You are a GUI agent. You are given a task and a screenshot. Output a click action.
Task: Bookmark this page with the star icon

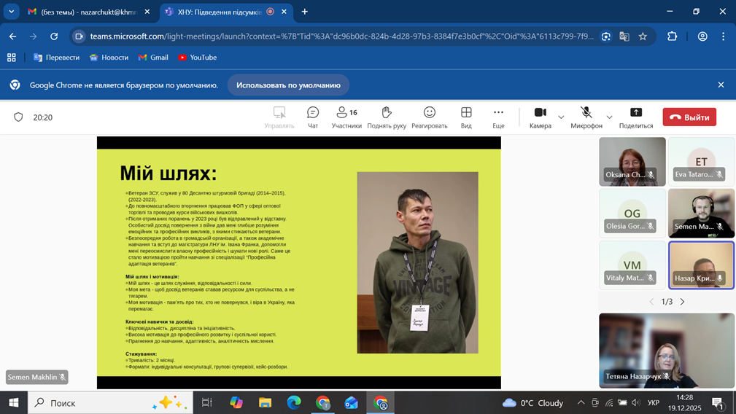point(643,36)
